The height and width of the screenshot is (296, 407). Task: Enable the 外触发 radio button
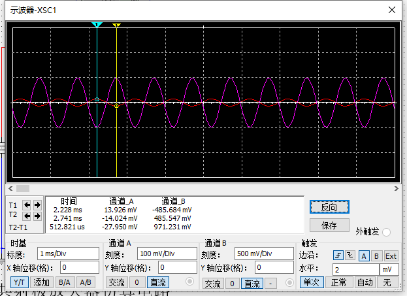click(386, 232)
